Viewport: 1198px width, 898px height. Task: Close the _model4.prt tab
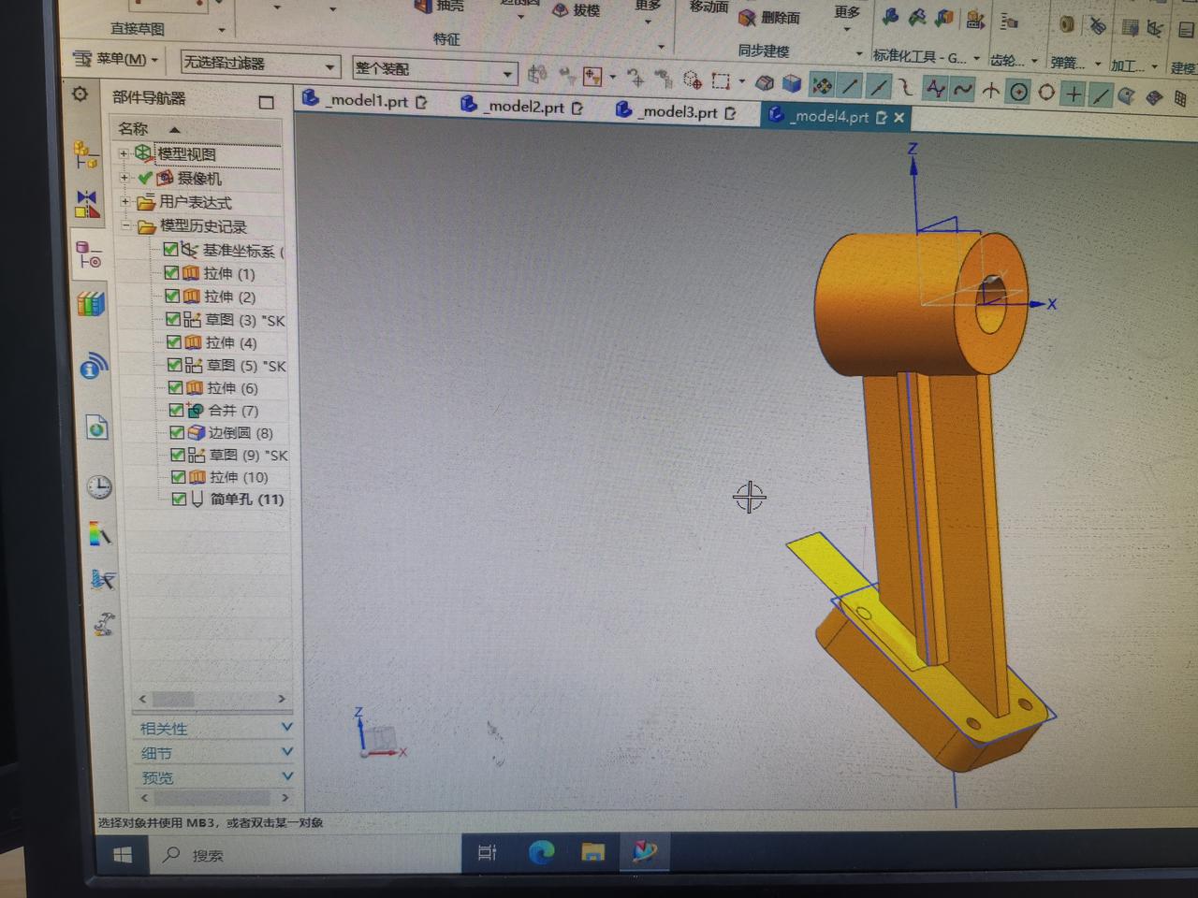(x=899, y=117)
